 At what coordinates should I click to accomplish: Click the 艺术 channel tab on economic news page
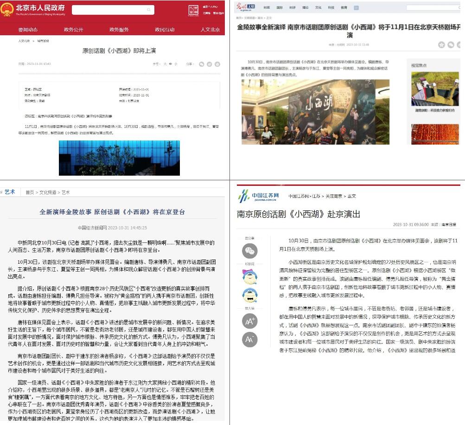[x=10, y=192]
